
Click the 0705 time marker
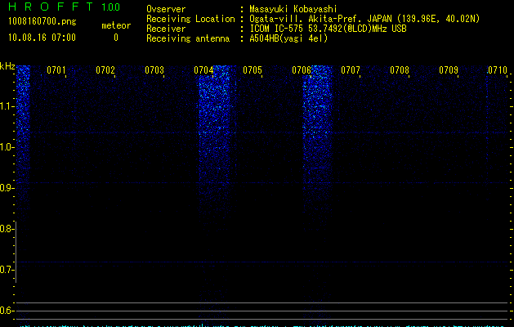(253, 70)
